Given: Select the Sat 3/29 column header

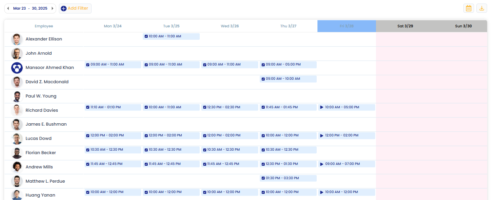Looking at the screenshot, I should click(x=405, y=26).
